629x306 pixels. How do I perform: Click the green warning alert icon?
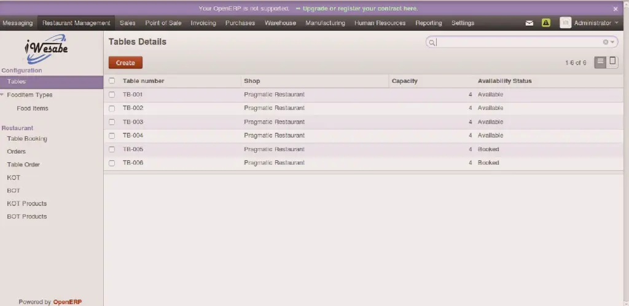[x=545, y=23]
